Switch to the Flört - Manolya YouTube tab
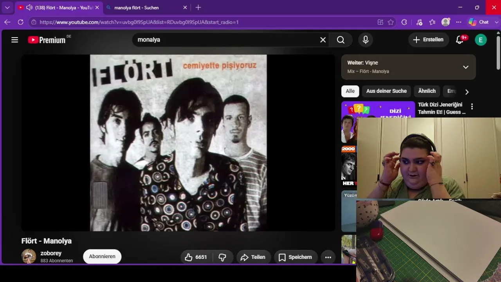The width and height of the screenshot is (501, 282). [59, 7]
